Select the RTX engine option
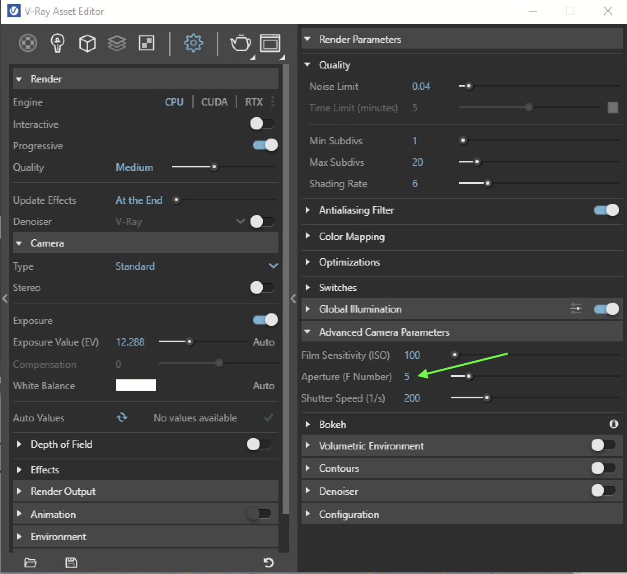Viewport: 627px width, 574px height. (254, 102)
